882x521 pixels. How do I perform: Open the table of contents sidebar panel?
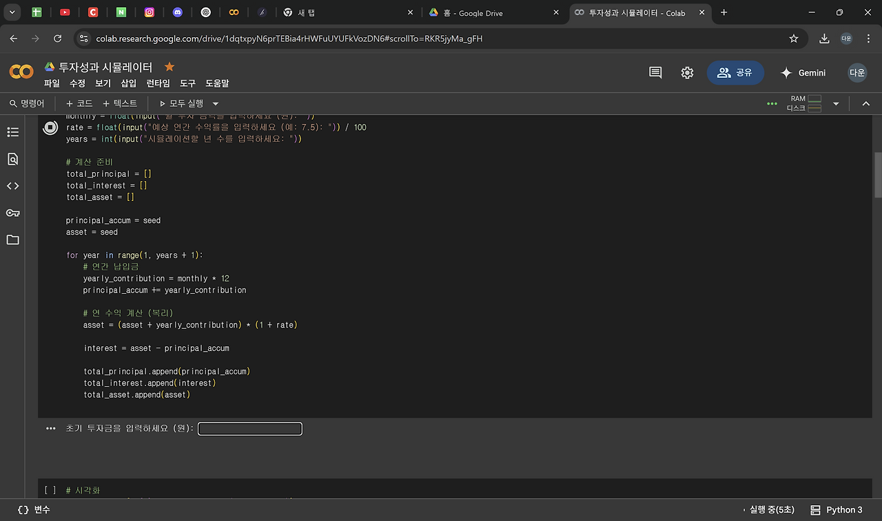(x=12, y=131)
